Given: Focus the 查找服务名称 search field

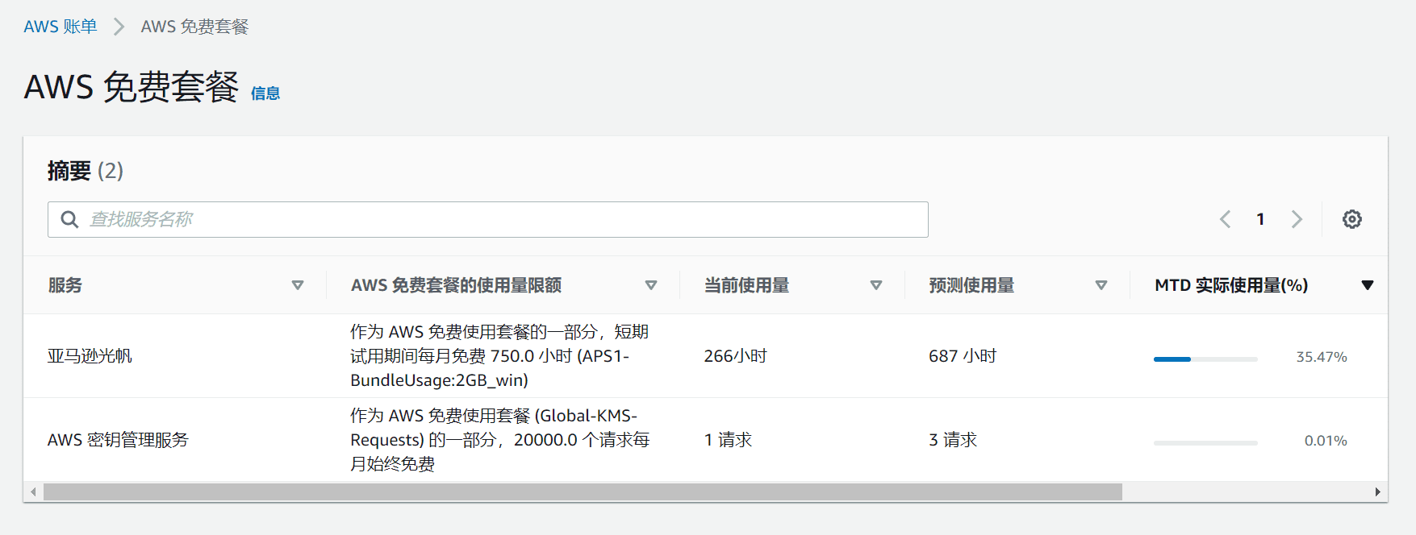Looking at the screenshot, I should (x=487, y=219).
